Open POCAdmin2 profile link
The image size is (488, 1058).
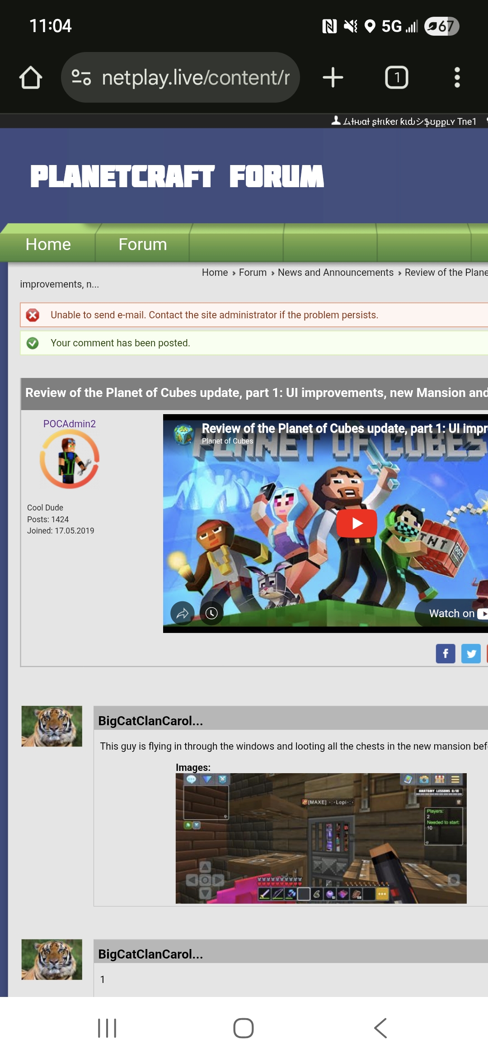pyautogui.click(x=70, y=424)
